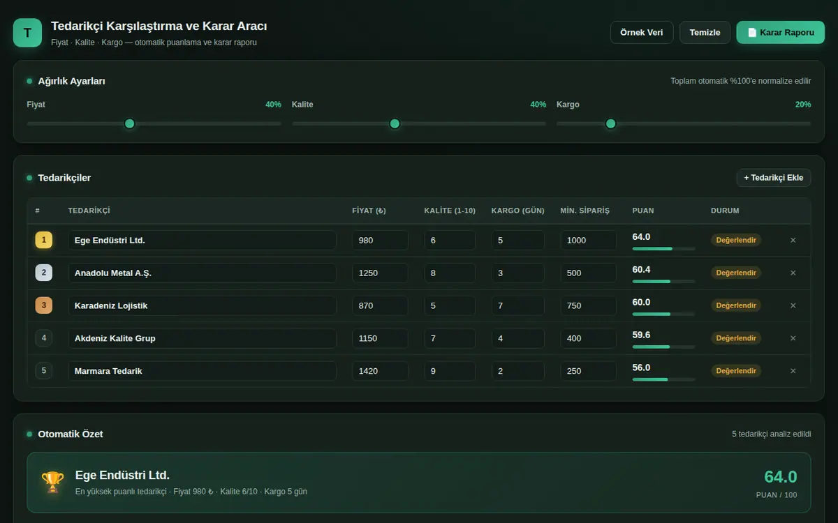Screen dimensions: 838x523
Task: Click Değerlendir status for Anadolu Metal A.Ş.
Action: (736, 273)
